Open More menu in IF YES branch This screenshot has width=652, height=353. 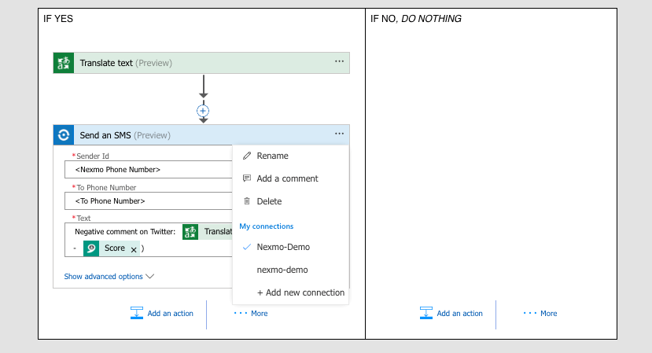click(x=251, y=313)
